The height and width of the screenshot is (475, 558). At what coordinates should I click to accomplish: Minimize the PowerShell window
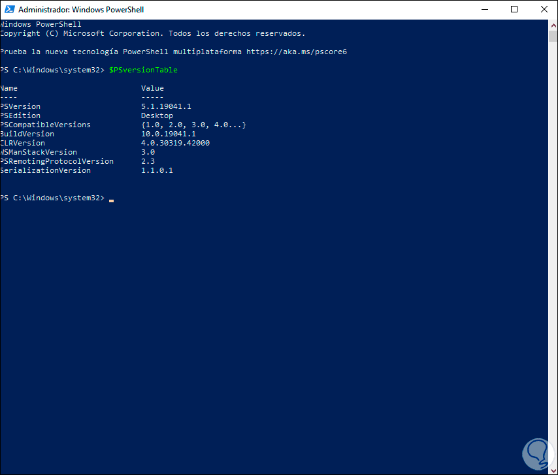pos(484,9)
